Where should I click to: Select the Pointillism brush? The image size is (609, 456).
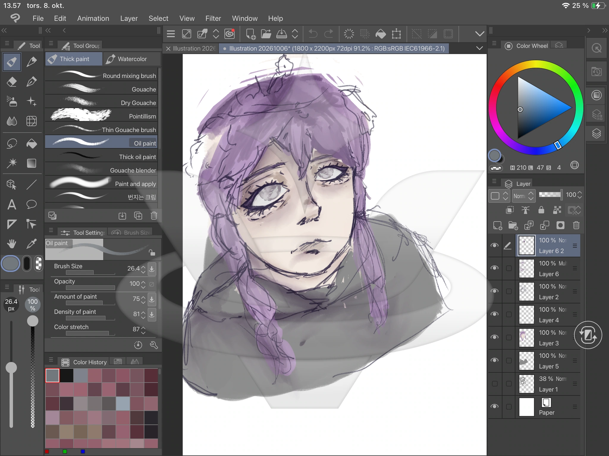click(x=101, y=116)
